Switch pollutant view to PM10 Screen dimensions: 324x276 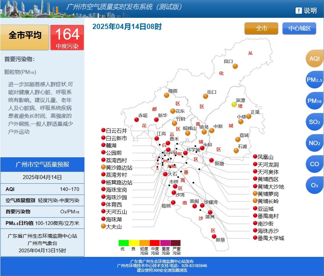tap(314, 101)
